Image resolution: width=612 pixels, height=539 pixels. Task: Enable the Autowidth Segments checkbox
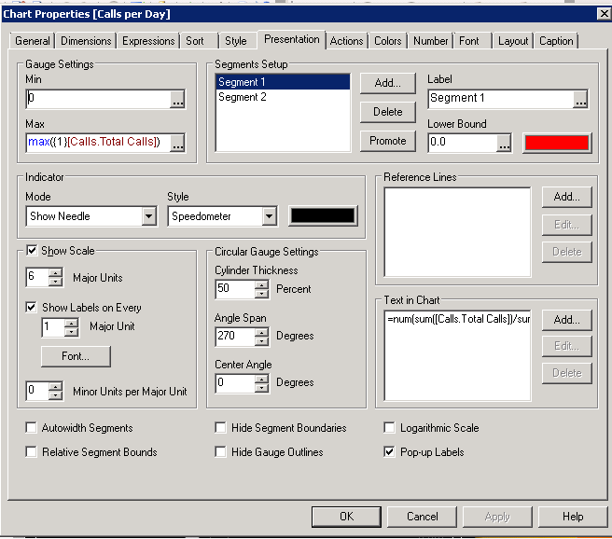coord(33,428)
